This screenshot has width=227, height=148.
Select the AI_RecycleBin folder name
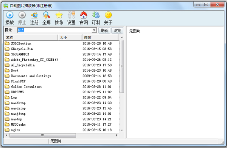coord(23,65)
